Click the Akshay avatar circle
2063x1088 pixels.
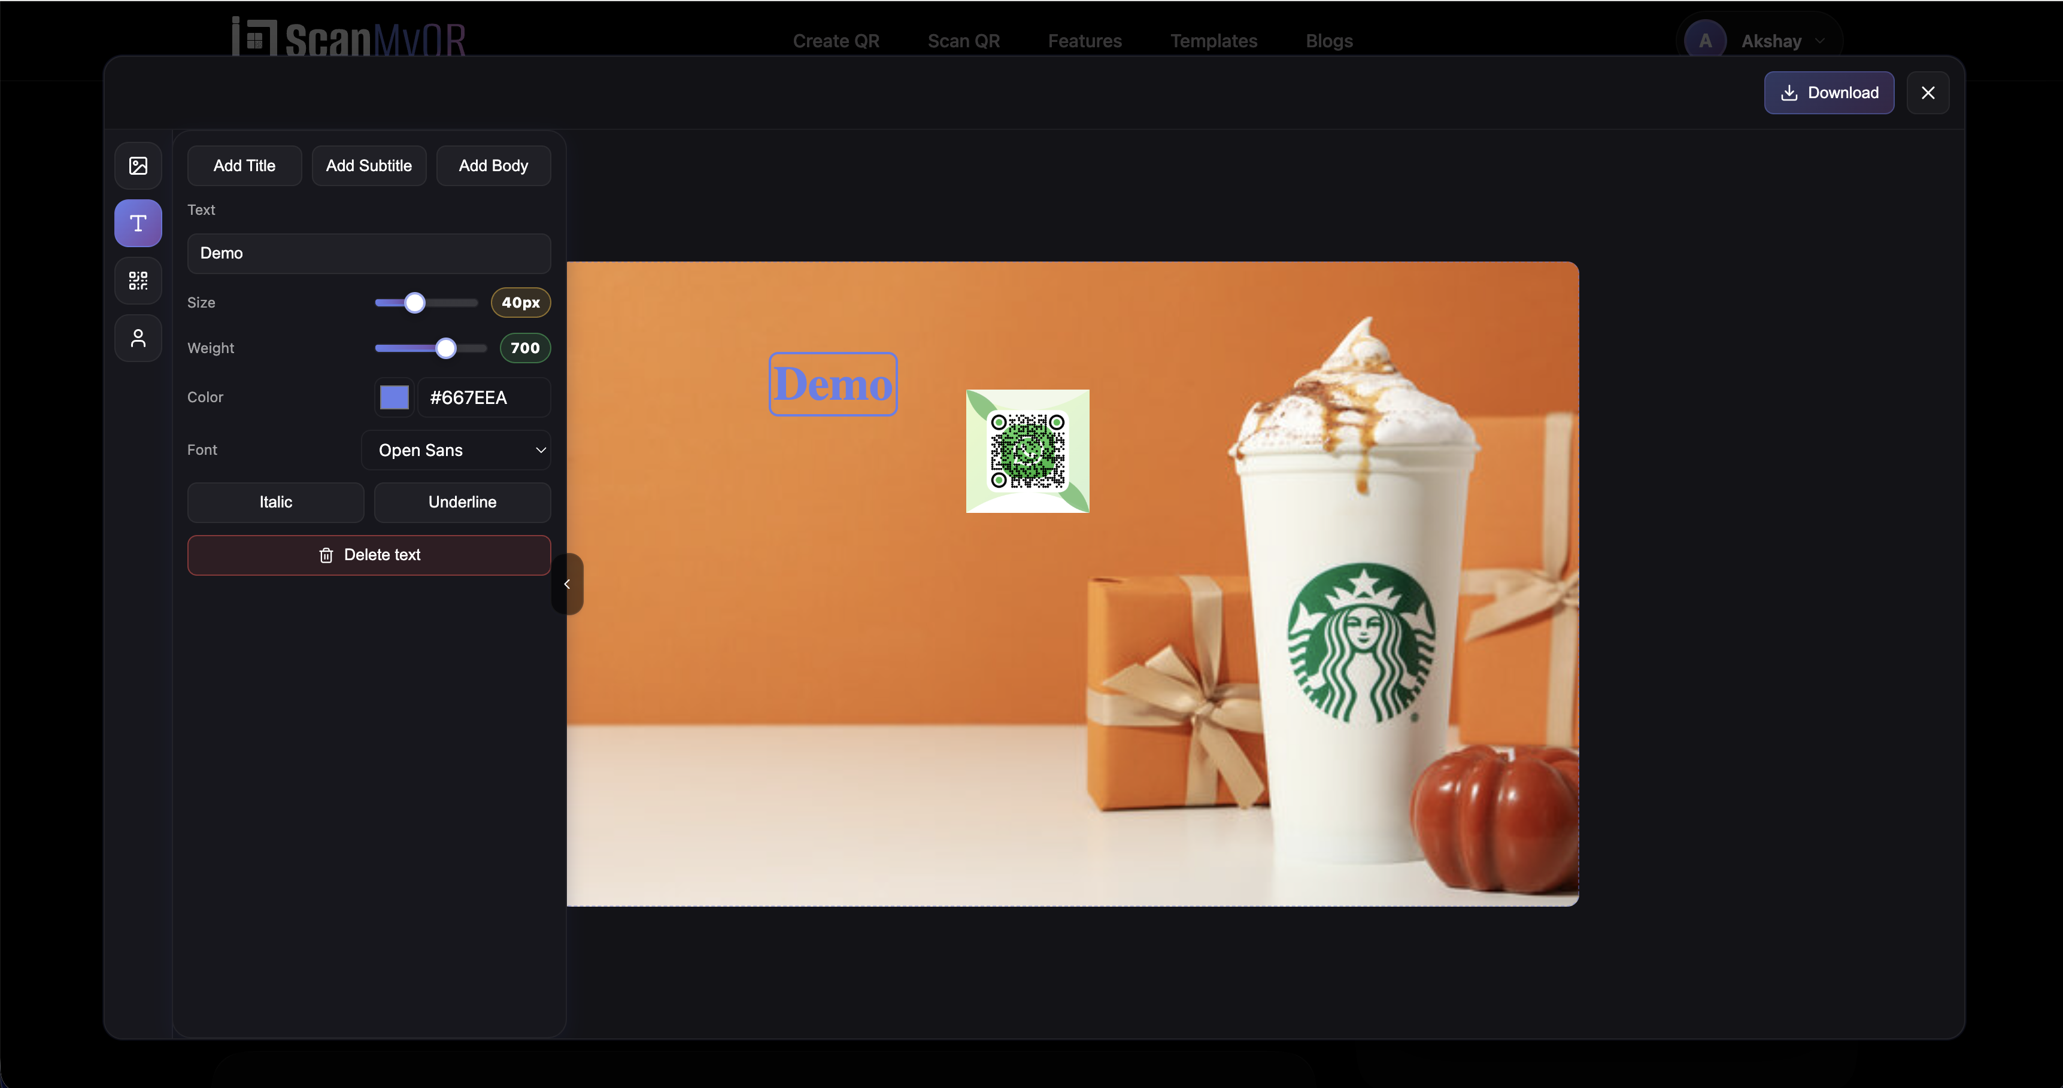pos(1705,41)
